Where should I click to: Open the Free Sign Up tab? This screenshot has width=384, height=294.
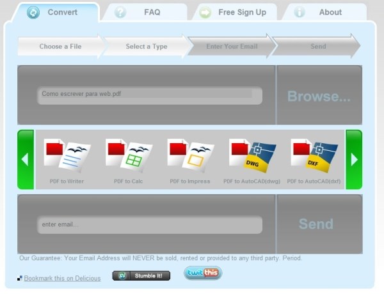point(234,12)
